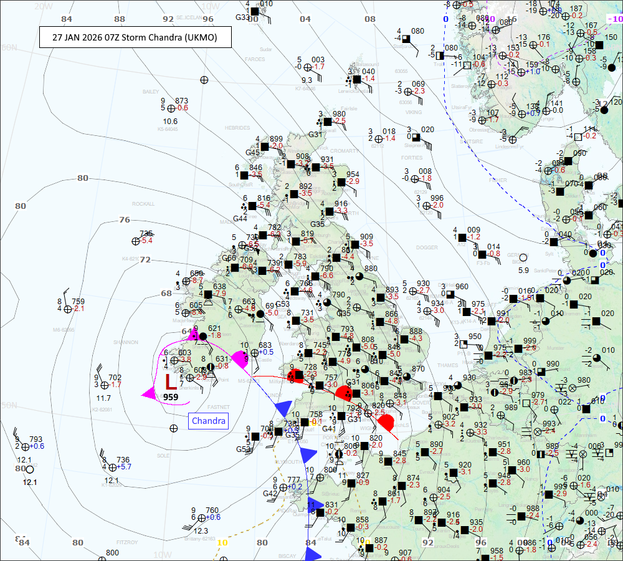Image resolution: width=623 pixels, height=561 pixels.
Task: Select the middle red warm front semicircle
Action: (x=344, y=393)
